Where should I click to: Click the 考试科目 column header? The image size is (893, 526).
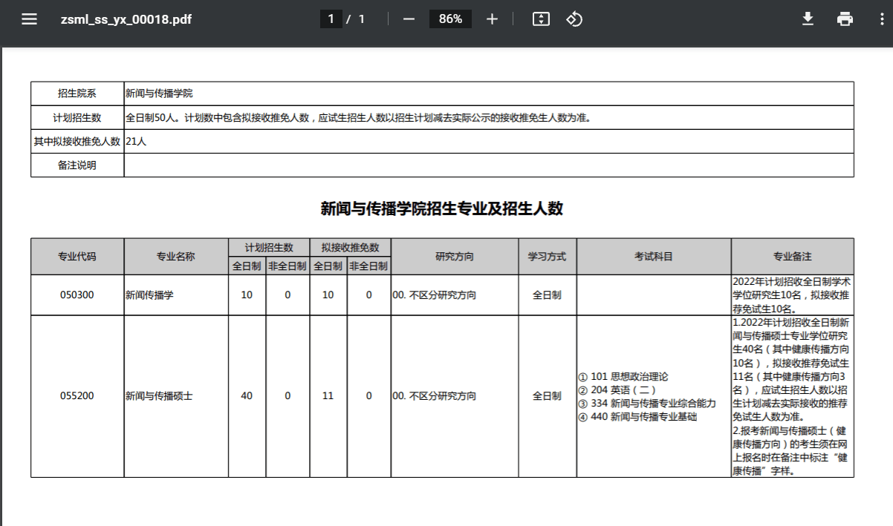pos(653,257)
